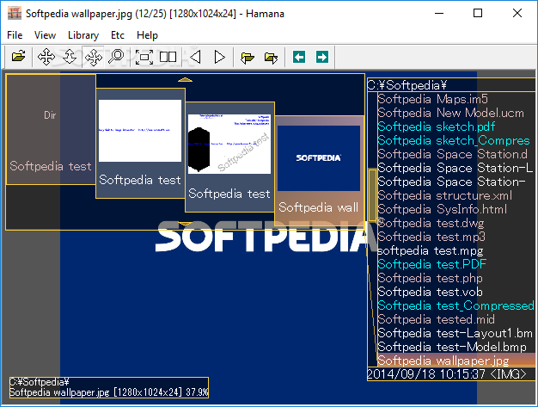538x407 pixels.
Task: Toggle the two-page spread view icon
Action: [x=168, y=57]
